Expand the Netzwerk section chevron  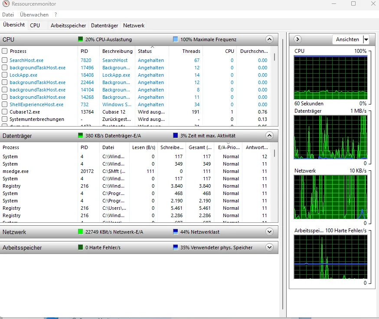[x=269, y=232]
